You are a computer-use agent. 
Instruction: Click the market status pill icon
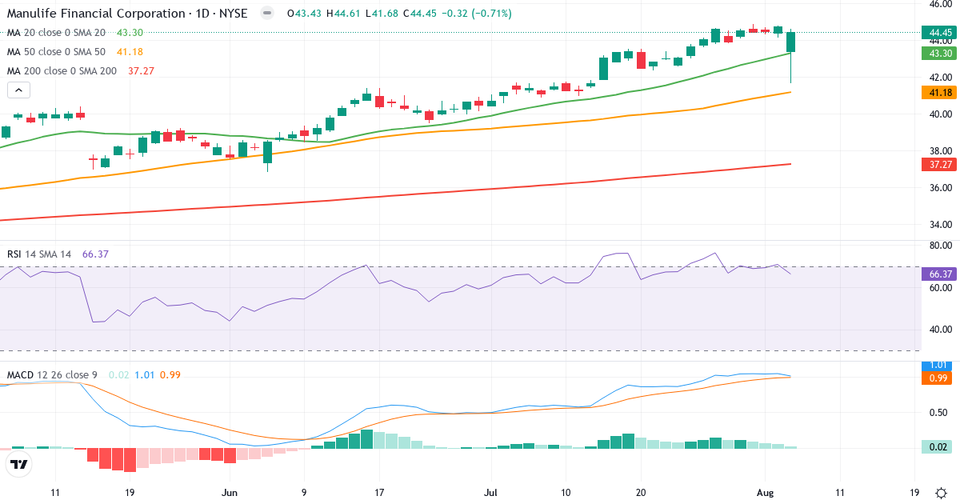coord(267,14)
